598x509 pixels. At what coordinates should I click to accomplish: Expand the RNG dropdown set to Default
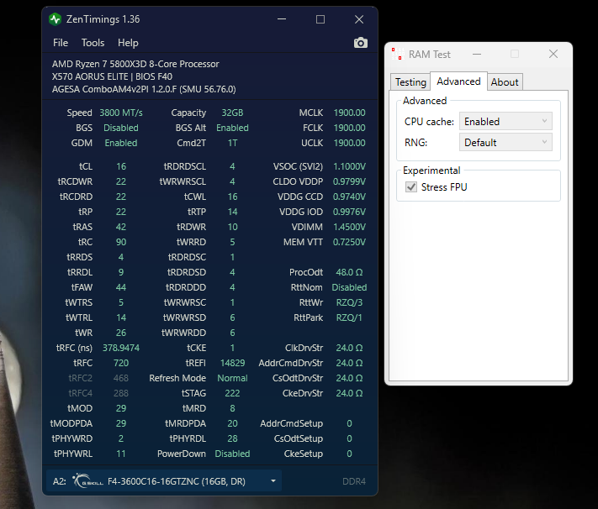point(505,143)
